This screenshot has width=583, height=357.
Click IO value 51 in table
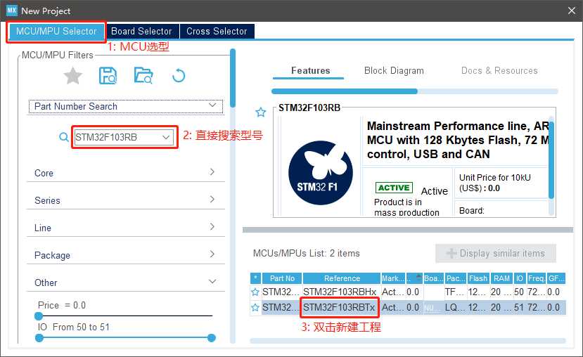(x=519, y=308)
